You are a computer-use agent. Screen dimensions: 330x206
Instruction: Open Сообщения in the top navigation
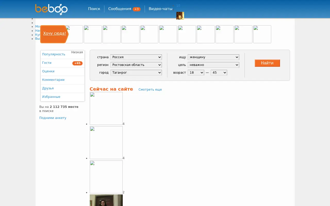tap(120, 9)
